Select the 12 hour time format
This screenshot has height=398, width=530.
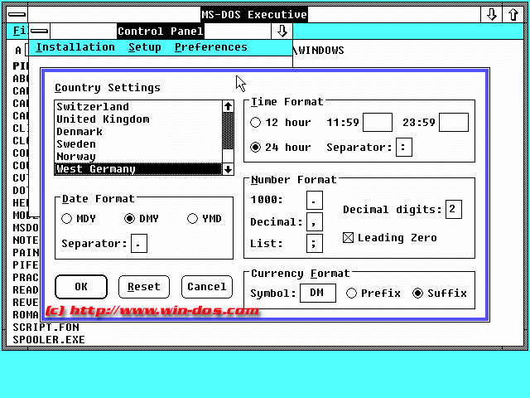pos(256,123)
